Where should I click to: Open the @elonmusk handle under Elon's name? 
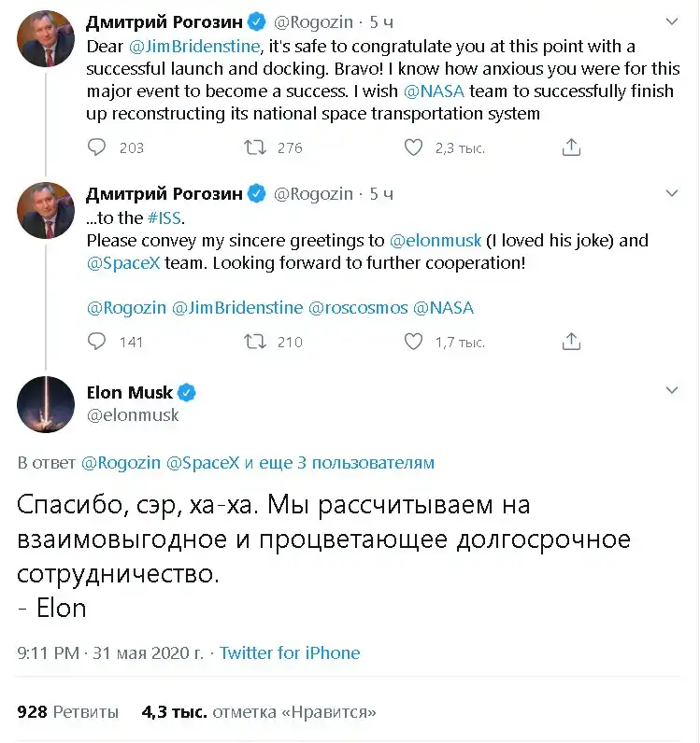pos(132,415)
